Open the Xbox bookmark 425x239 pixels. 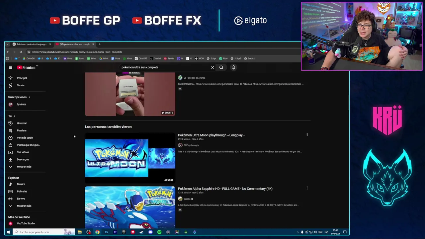(x=127, y=58)
